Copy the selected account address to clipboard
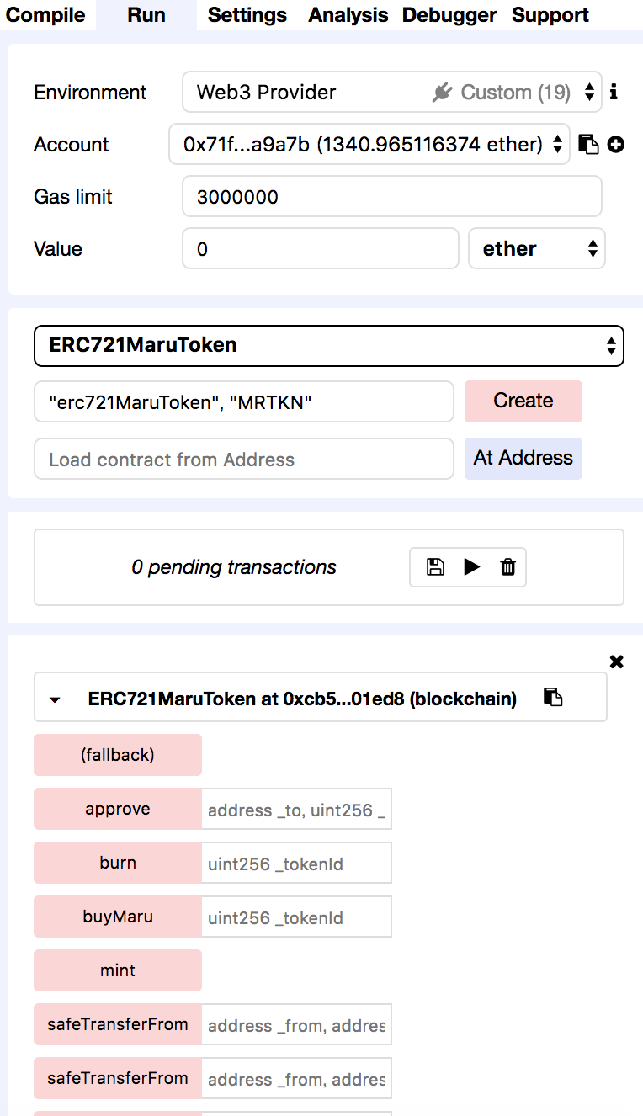Screen dimensions: 643x1116 point(588,145)
